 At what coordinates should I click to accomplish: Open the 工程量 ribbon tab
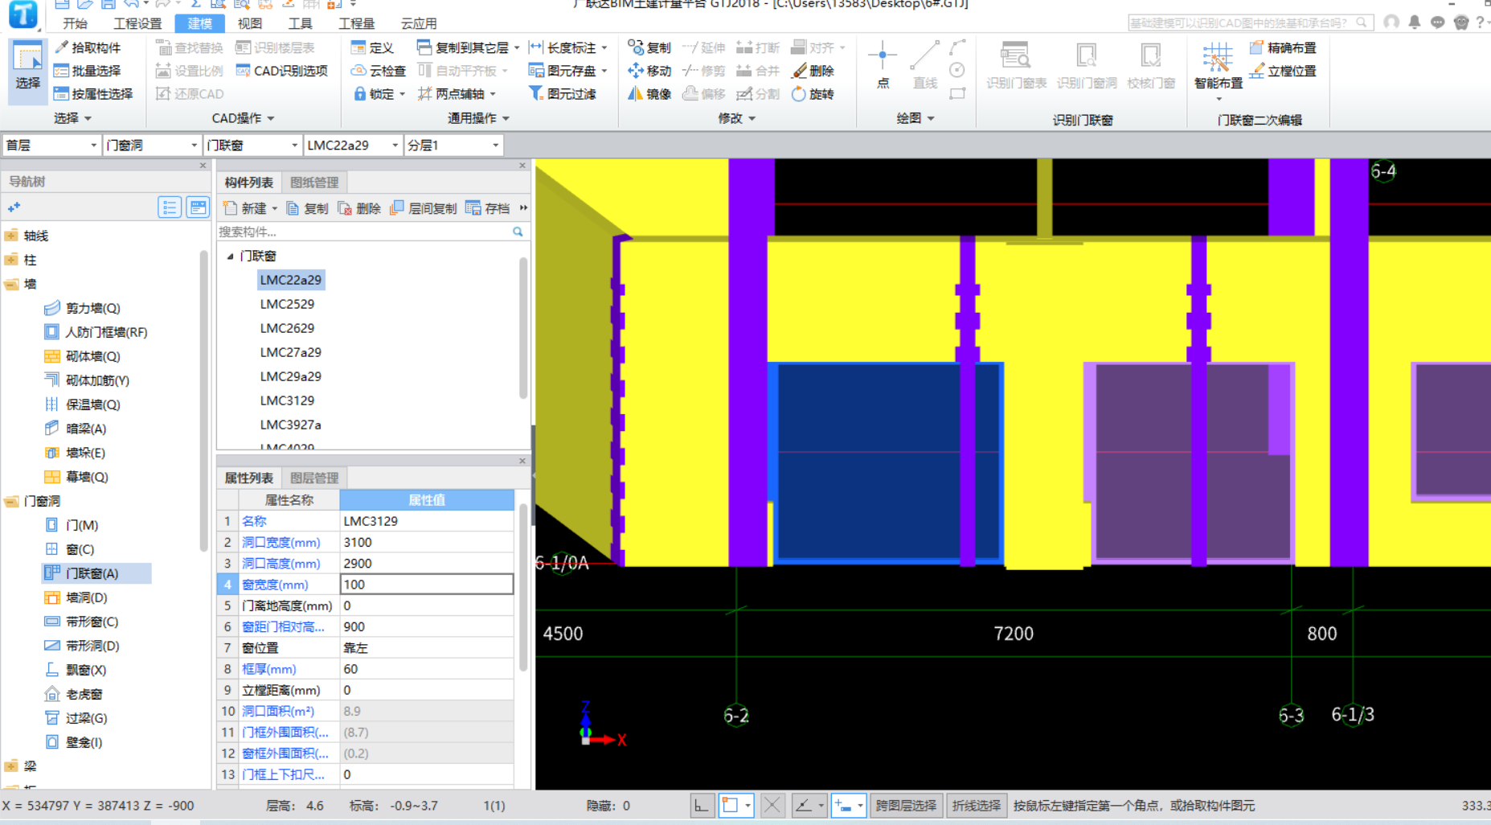[356, 23]
